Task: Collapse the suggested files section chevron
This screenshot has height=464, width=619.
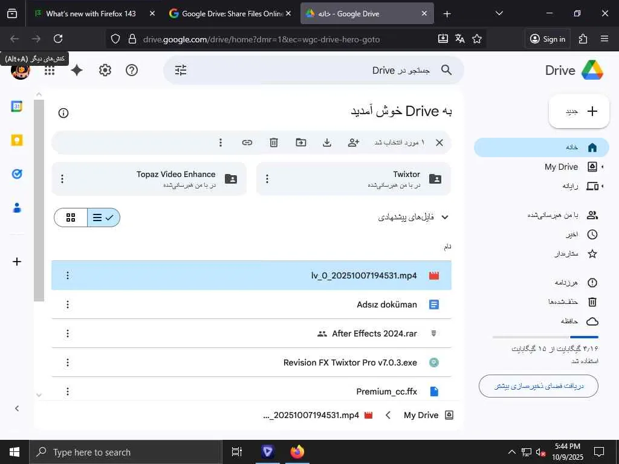Action: [445, 217]
